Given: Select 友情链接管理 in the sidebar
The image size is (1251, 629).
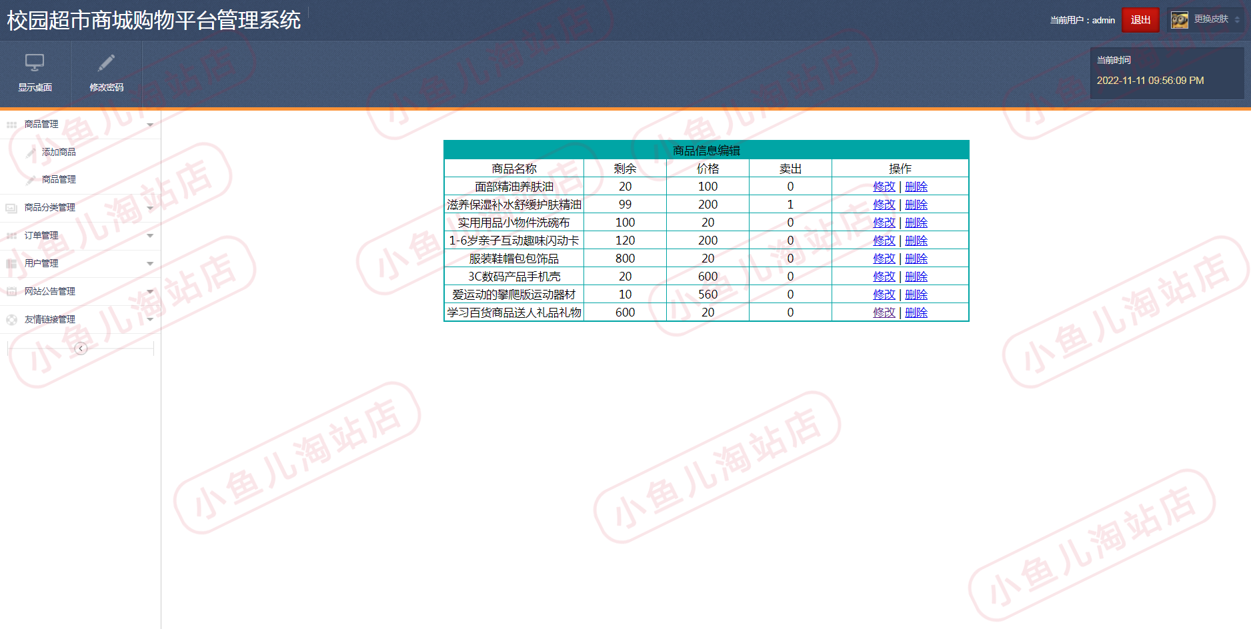Looking at the screenshot, I should click(x=50, y=319).
